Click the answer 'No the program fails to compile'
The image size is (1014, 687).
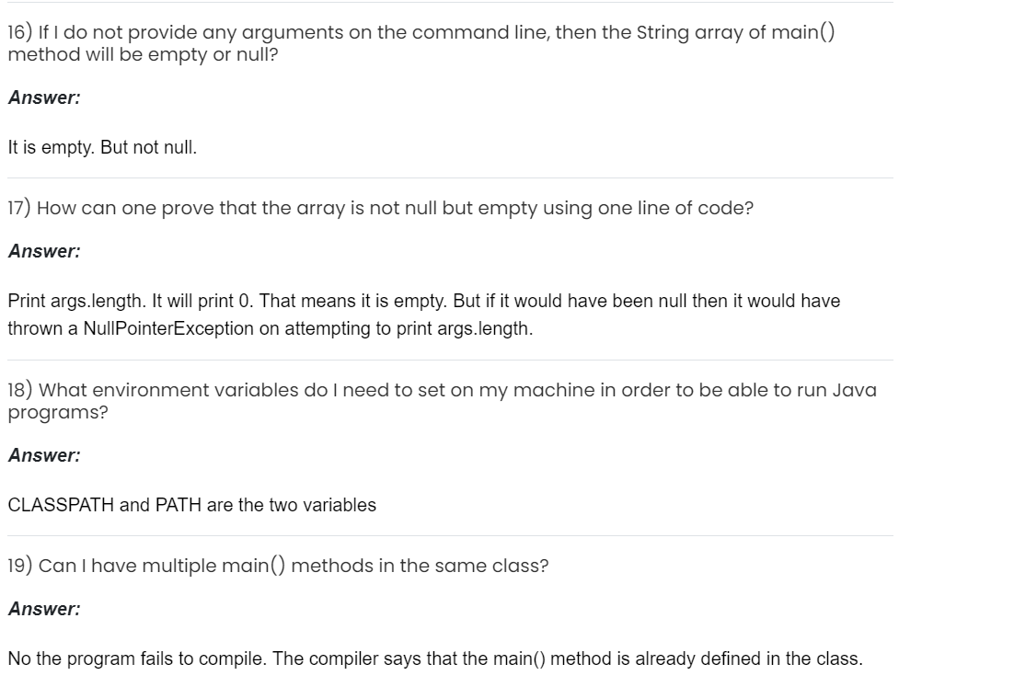click(434, 658)
